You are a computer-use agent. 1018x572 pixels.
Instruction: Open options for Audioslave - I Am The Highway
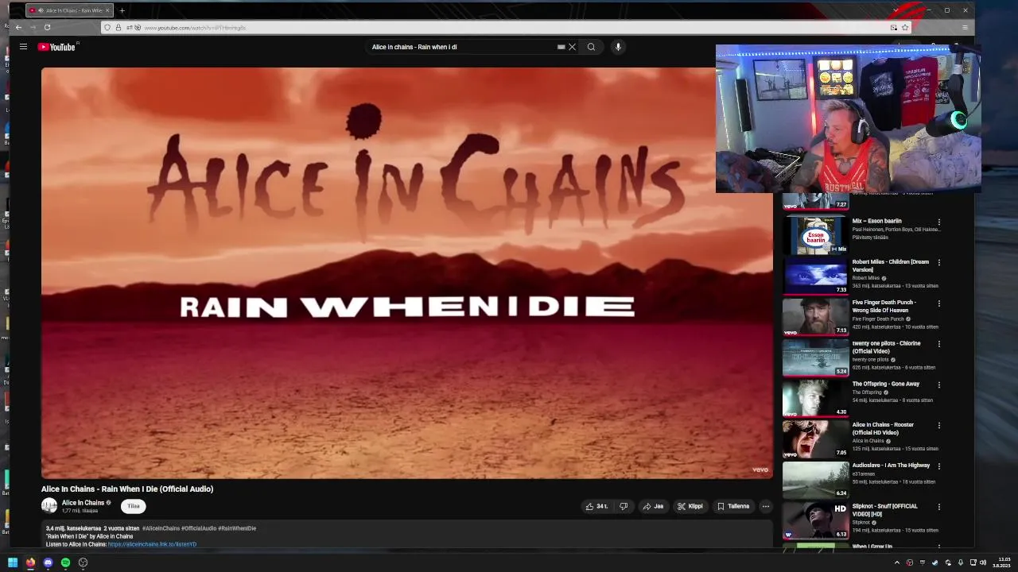point(939,466)
